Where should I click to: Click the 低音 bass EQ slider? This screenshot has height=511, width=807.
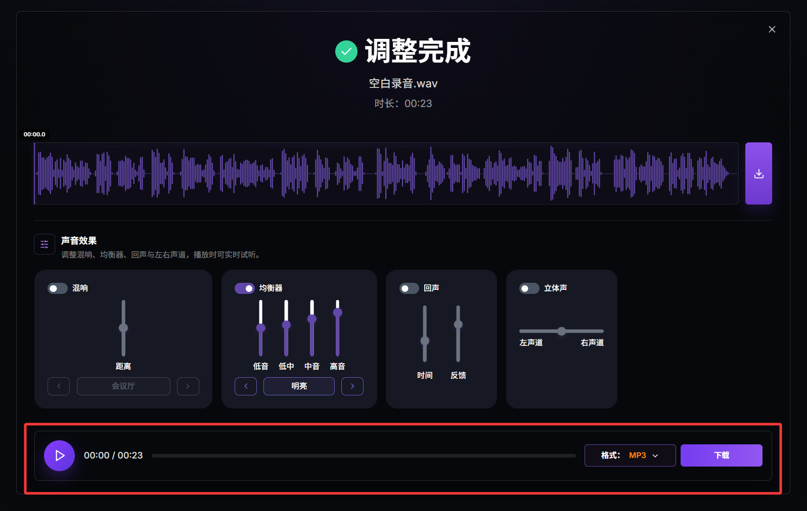point(261,328)
